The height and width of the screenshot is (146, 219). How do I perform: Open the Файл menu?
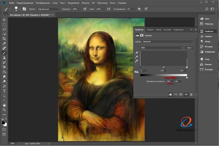pyautogui.click(x=12, y=3)
